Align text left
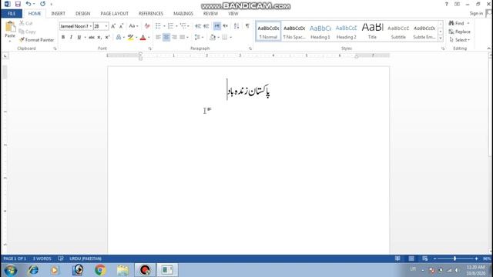The width and height of the screenshot is (493, 277). (x=158, y=38)
